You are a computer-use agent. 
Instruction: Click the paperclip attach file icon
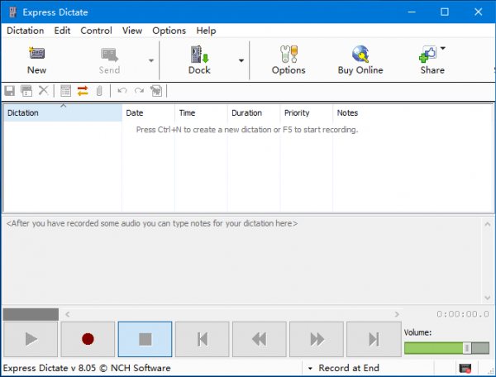[98, 90]
